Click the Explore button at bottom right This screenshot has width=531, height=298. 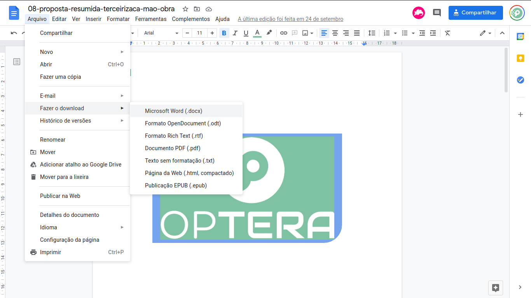pos(496,288)
